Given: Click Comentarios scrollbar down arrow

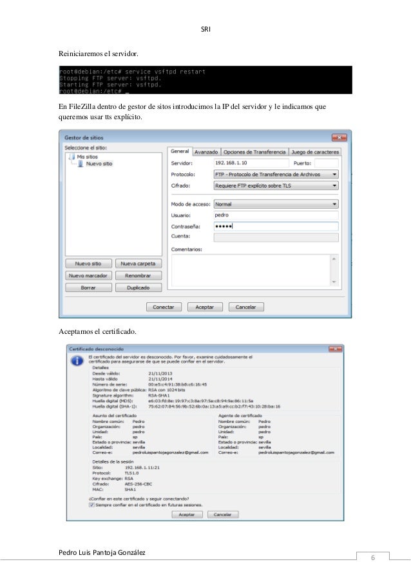Looking at the screenshot, I should pyautogui.click(x=334, y=282).
